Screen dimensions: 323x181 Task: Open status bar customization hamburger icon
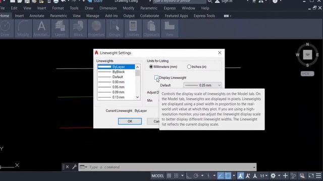click(x=318, y=175)
